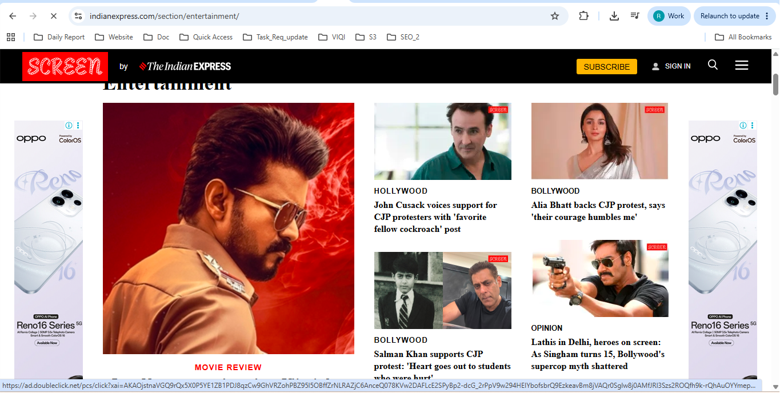Click BOLLYWOOD category above Alia Bhatt headline

click(x=555, y=191)
